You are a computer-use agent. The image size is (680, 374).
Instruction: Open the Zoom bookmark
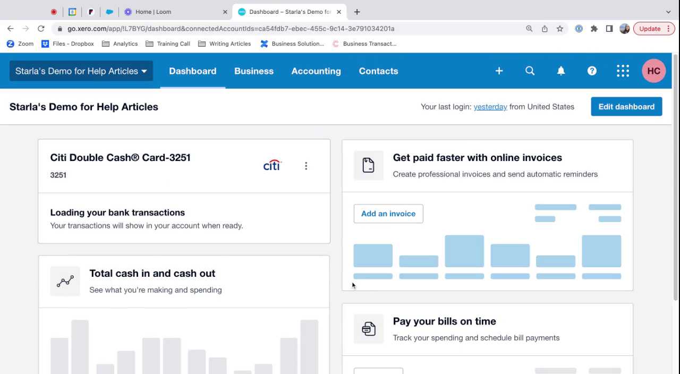point(20,44)
